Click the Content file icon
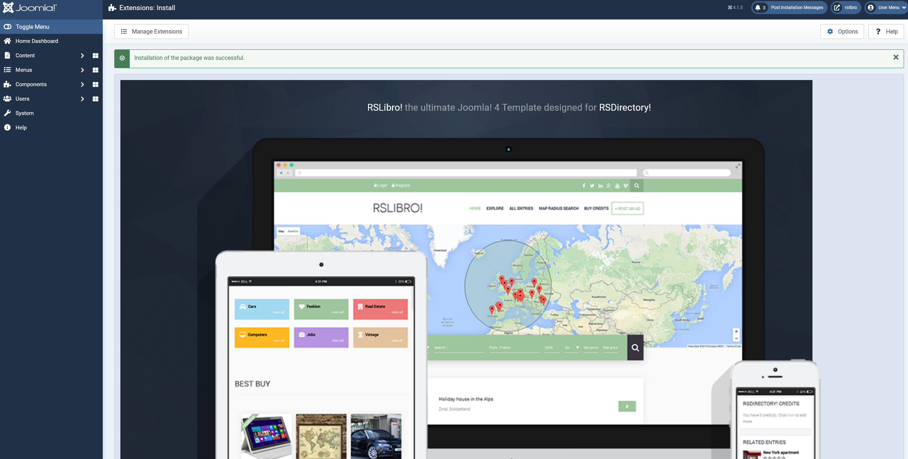The width and height of the screenshot is (908, 459). click(7, 56)
